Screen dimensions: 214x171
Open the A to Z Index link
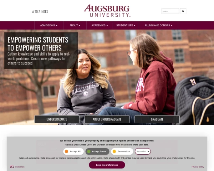[x=40, y=12]
